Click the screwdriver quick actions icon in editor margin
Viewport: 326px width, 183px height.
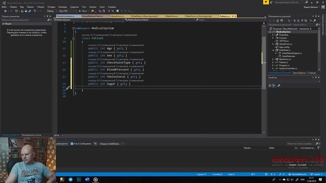(68, 88)
